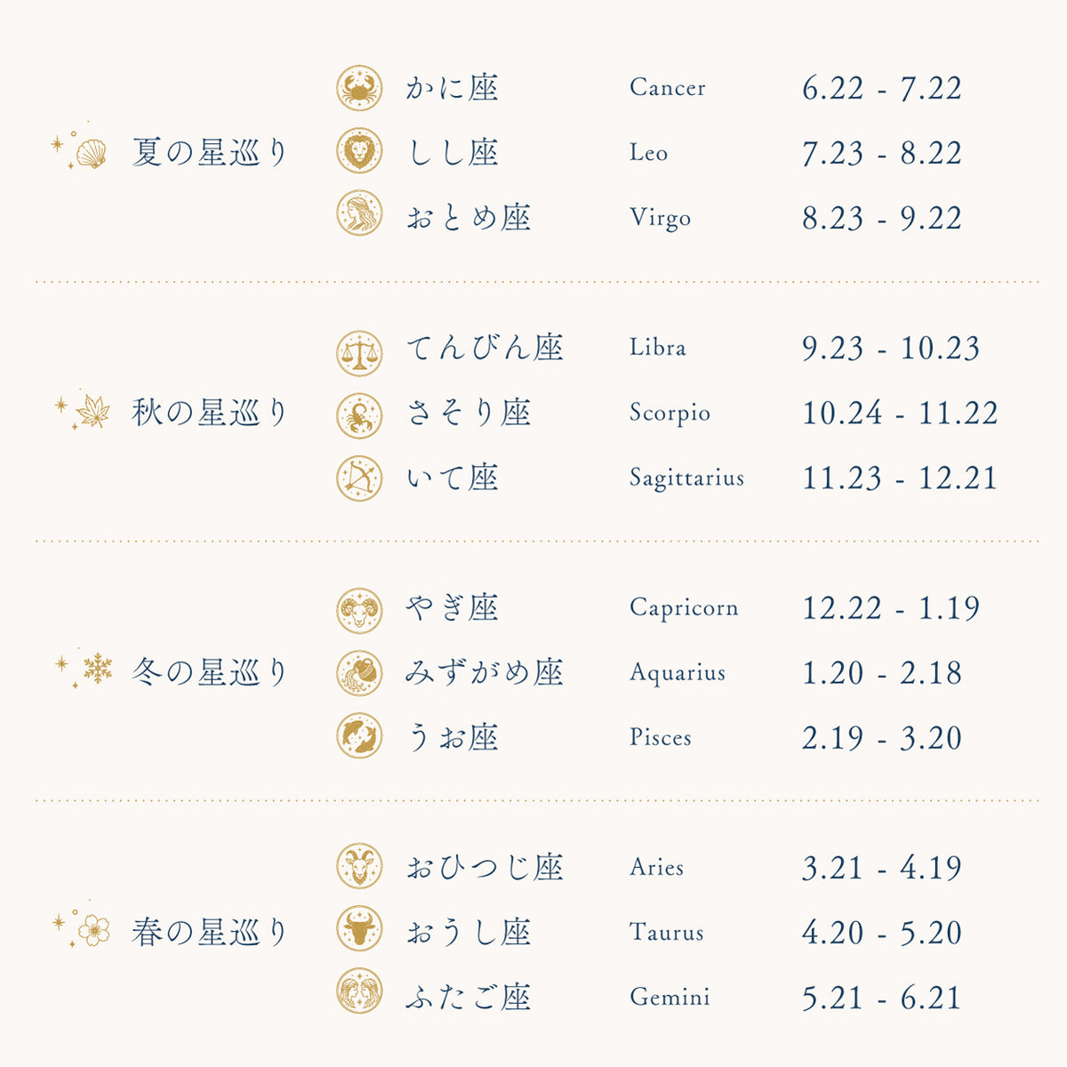Click the Pisces fish emblem
Screen dimensions: 1067x1067
[x=359, y=735]
